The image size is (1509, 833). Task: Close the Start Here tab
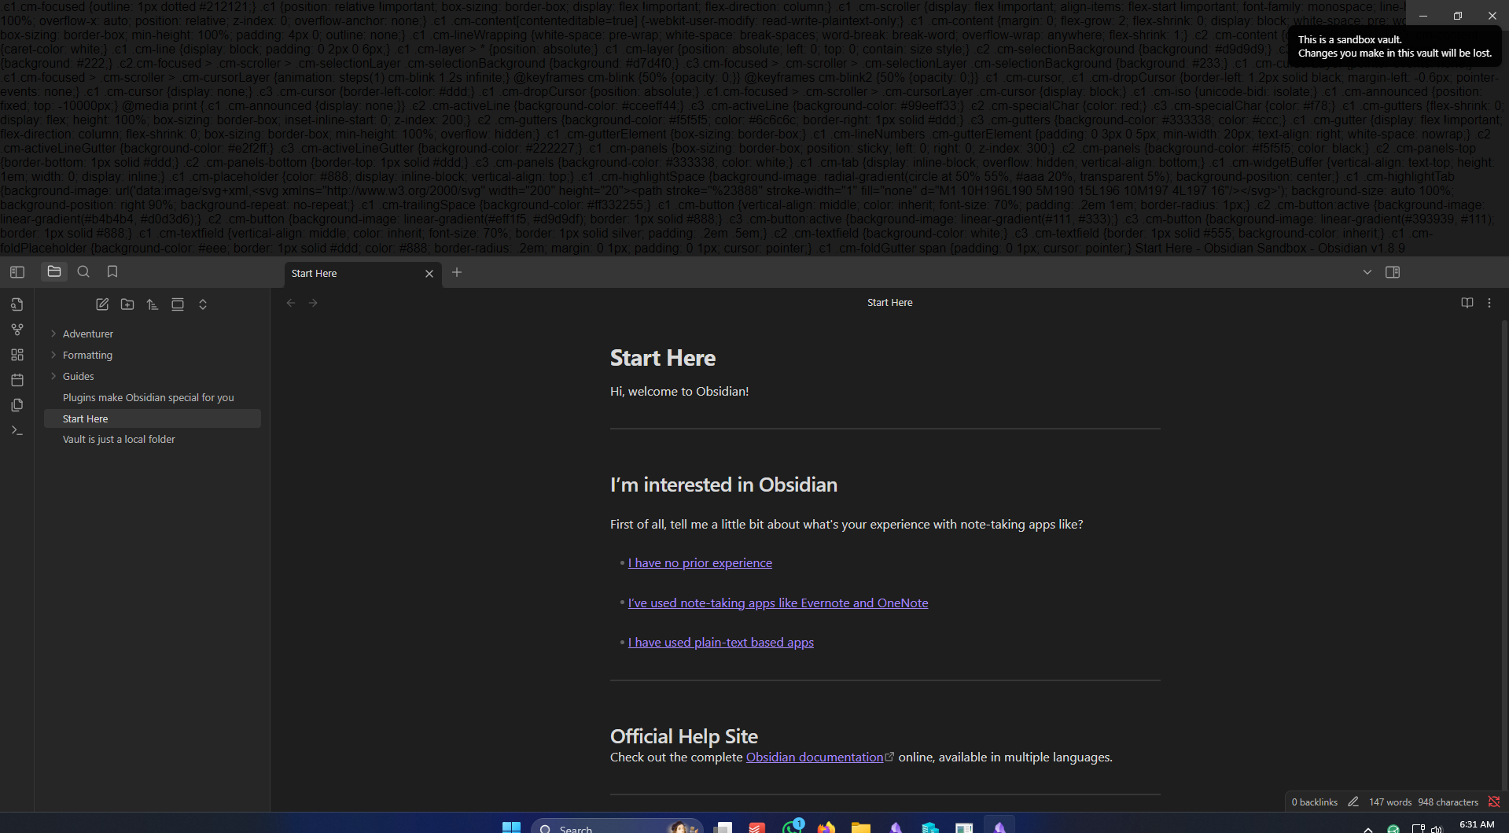[429, 274]
